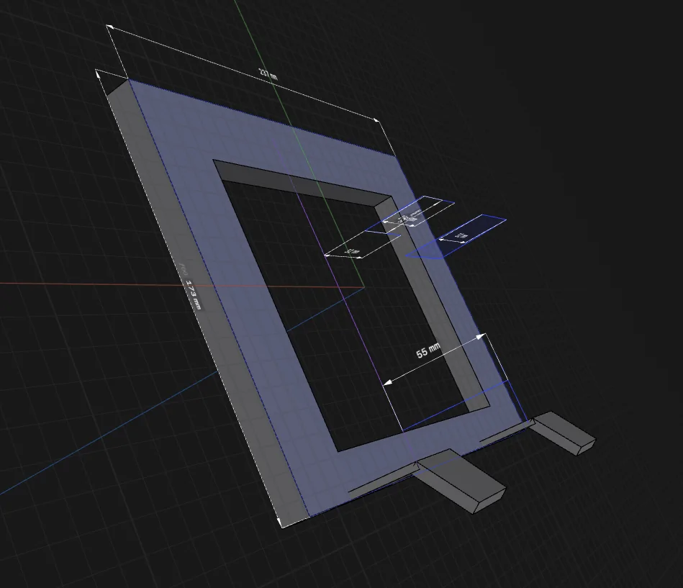Select the 55 mm dimension label
The width and height of the screenshot is (683, 588).
[428, 350]
